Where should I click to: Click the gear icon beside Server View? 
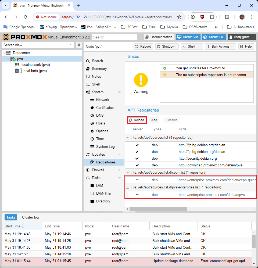79,45
